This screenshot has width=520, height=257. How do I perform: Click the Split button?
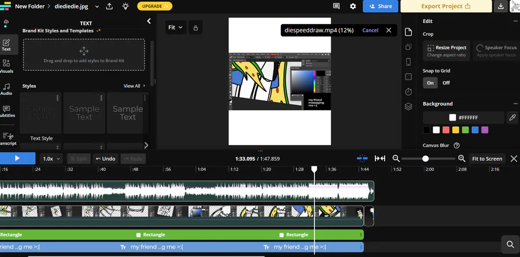click(x=79, y=159)
